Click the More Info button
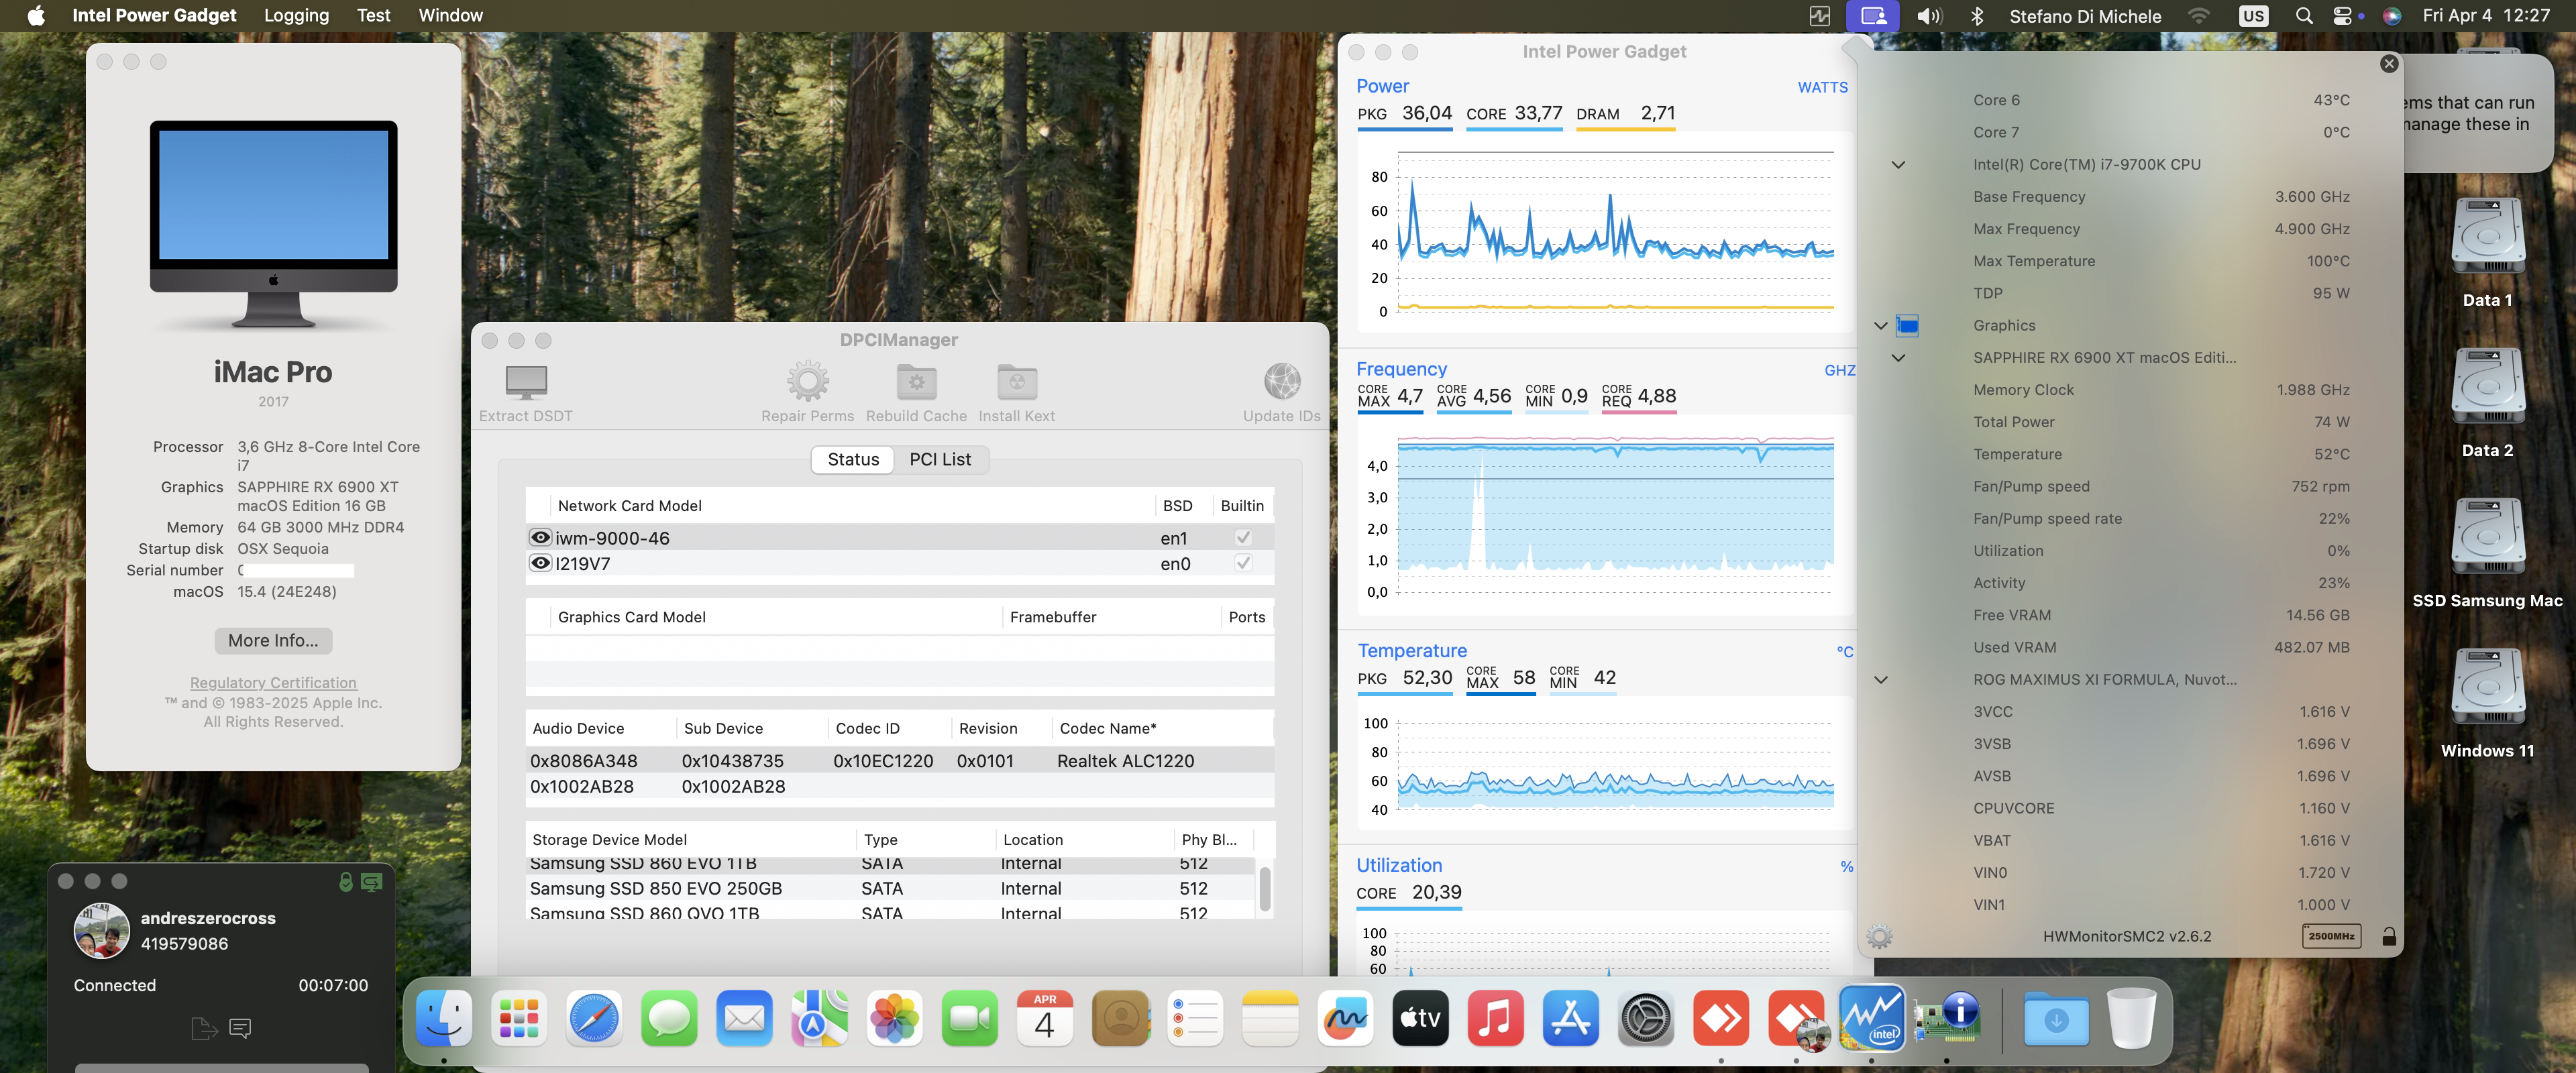This screenshot has width=2576, height=1073. 272,640
